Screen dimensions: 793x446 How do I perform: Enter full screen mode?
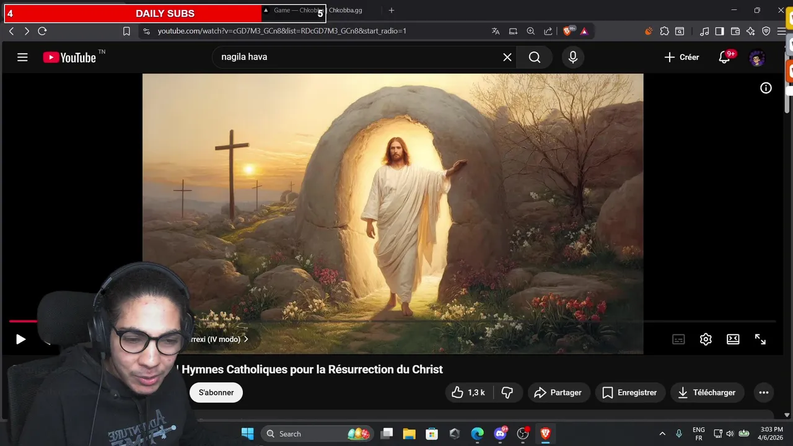click(x=760, y=339)
